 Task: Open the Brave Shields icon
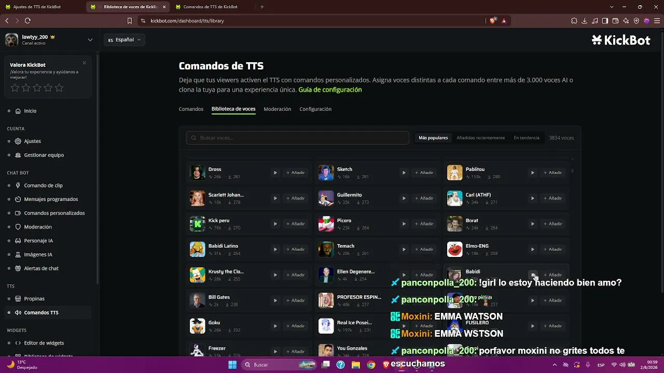pyautogui.click(x=493, y=21)
